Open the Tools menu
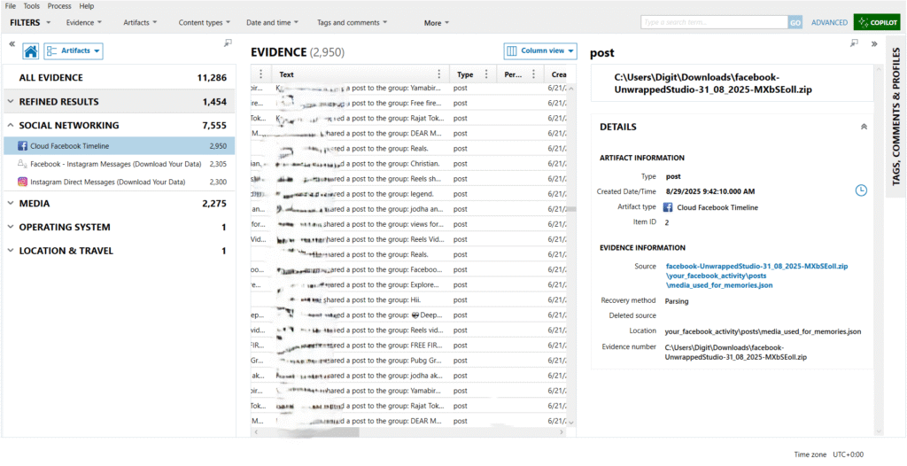Viewport: 907px width, 466px height. 31,6
